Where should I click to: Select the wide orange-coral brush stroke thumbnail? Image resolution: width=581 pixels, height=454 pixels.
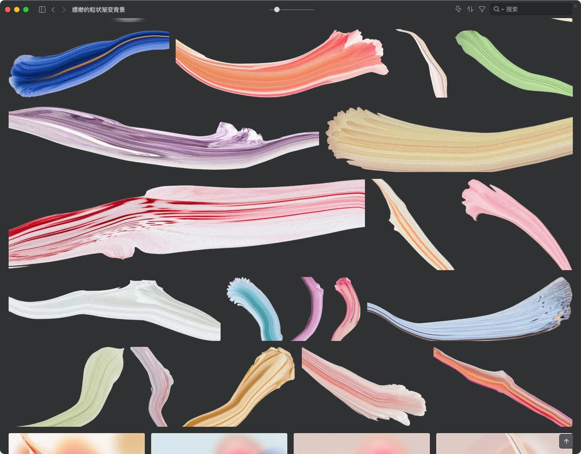point(282,64)
